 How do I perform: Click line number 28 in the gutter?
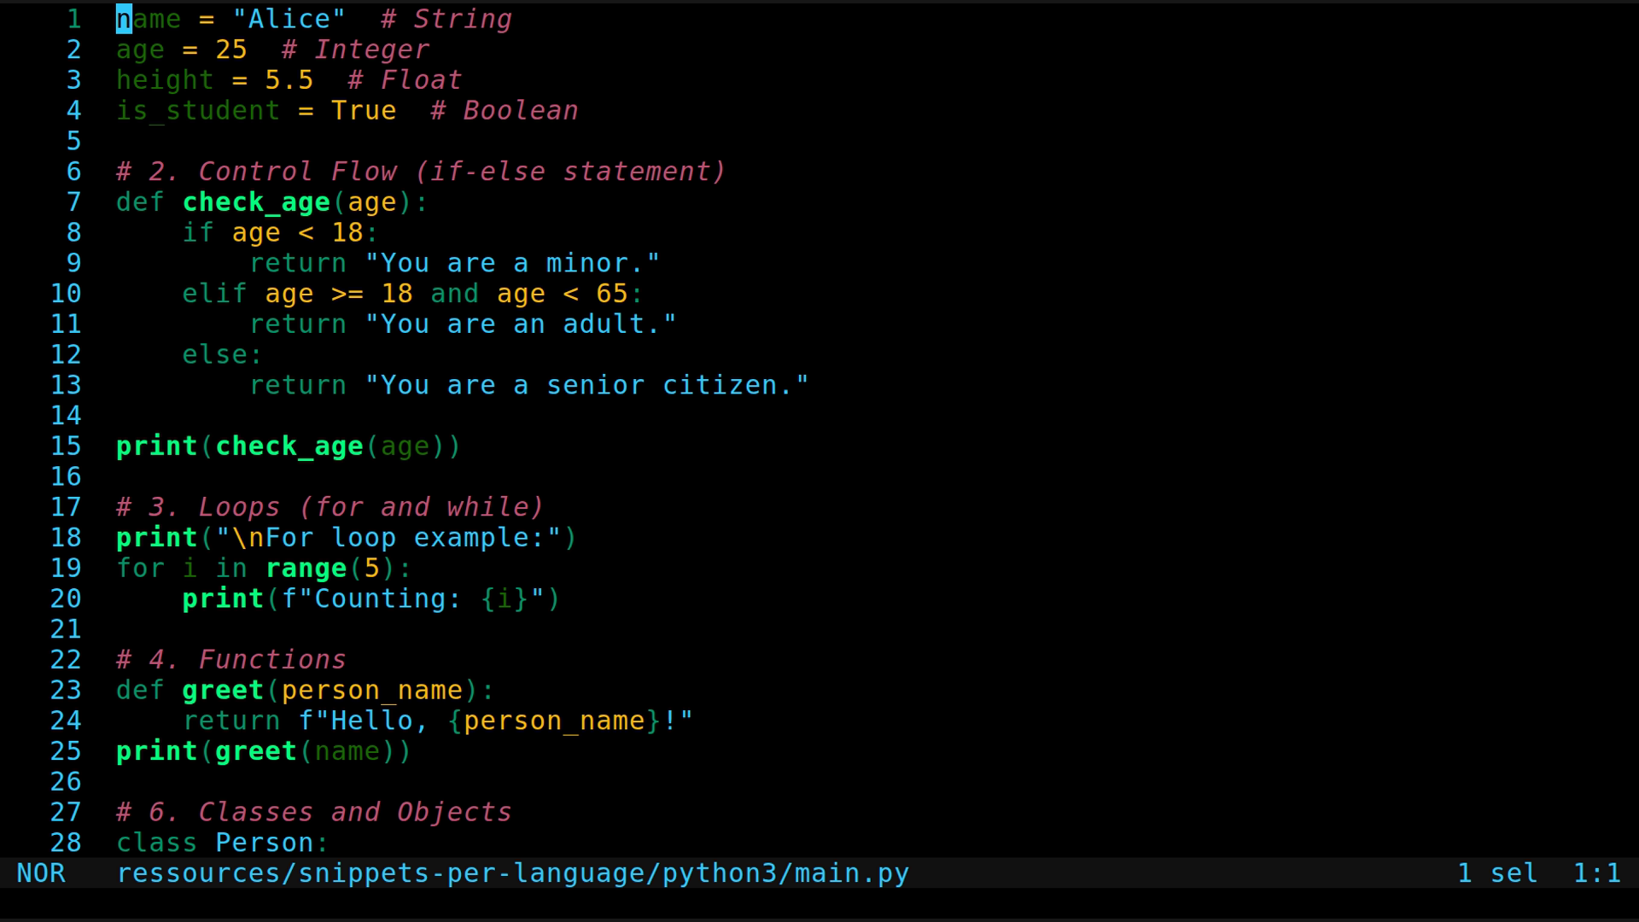(66, 843)
